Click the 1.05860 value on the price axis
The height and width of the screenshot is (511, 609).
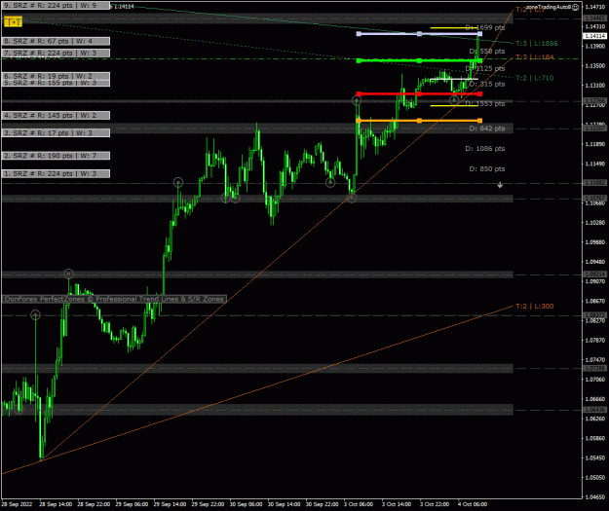point(595,438)
